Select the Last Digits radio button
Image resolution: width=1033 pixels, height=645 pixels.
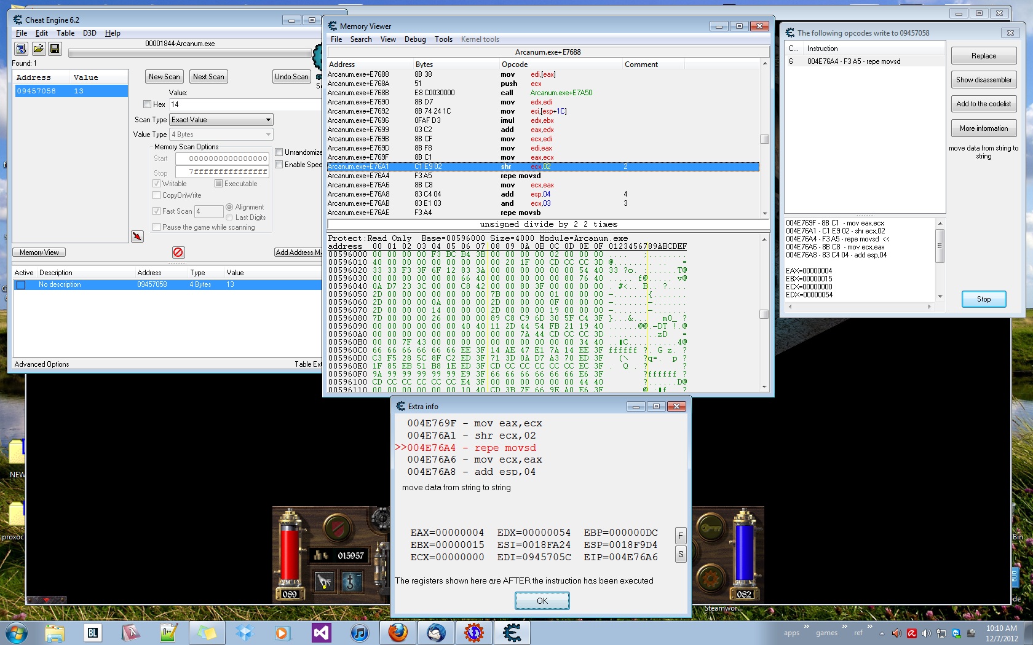click(x=229, y=217)
